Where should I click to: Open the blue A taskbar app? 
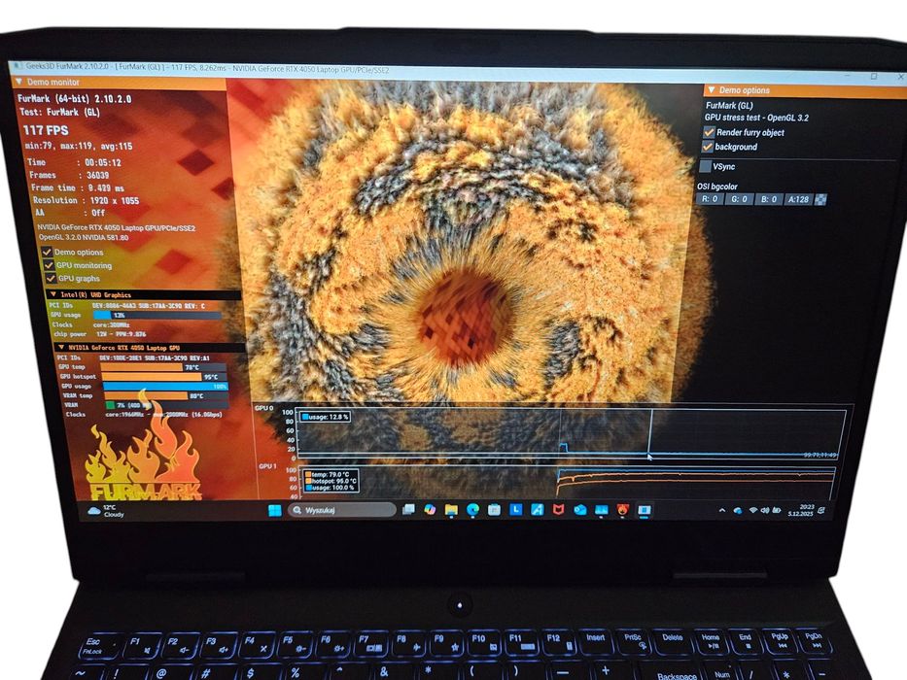537,509
